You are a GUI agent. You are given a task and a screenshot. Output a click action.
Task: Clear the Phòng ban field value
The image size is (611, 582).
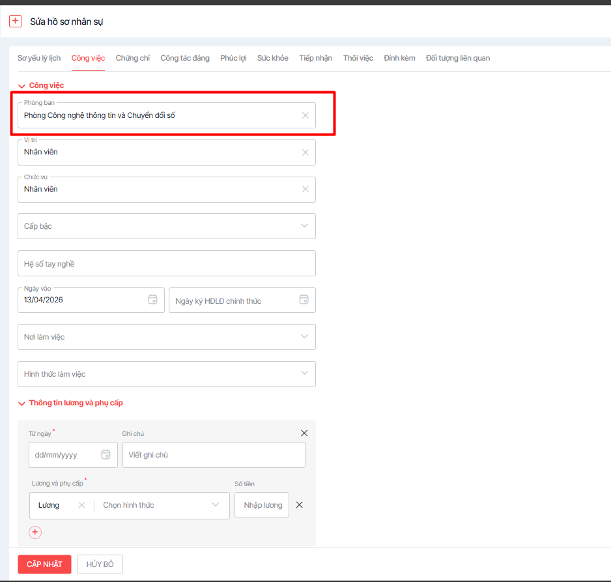(x=305, y=115)
